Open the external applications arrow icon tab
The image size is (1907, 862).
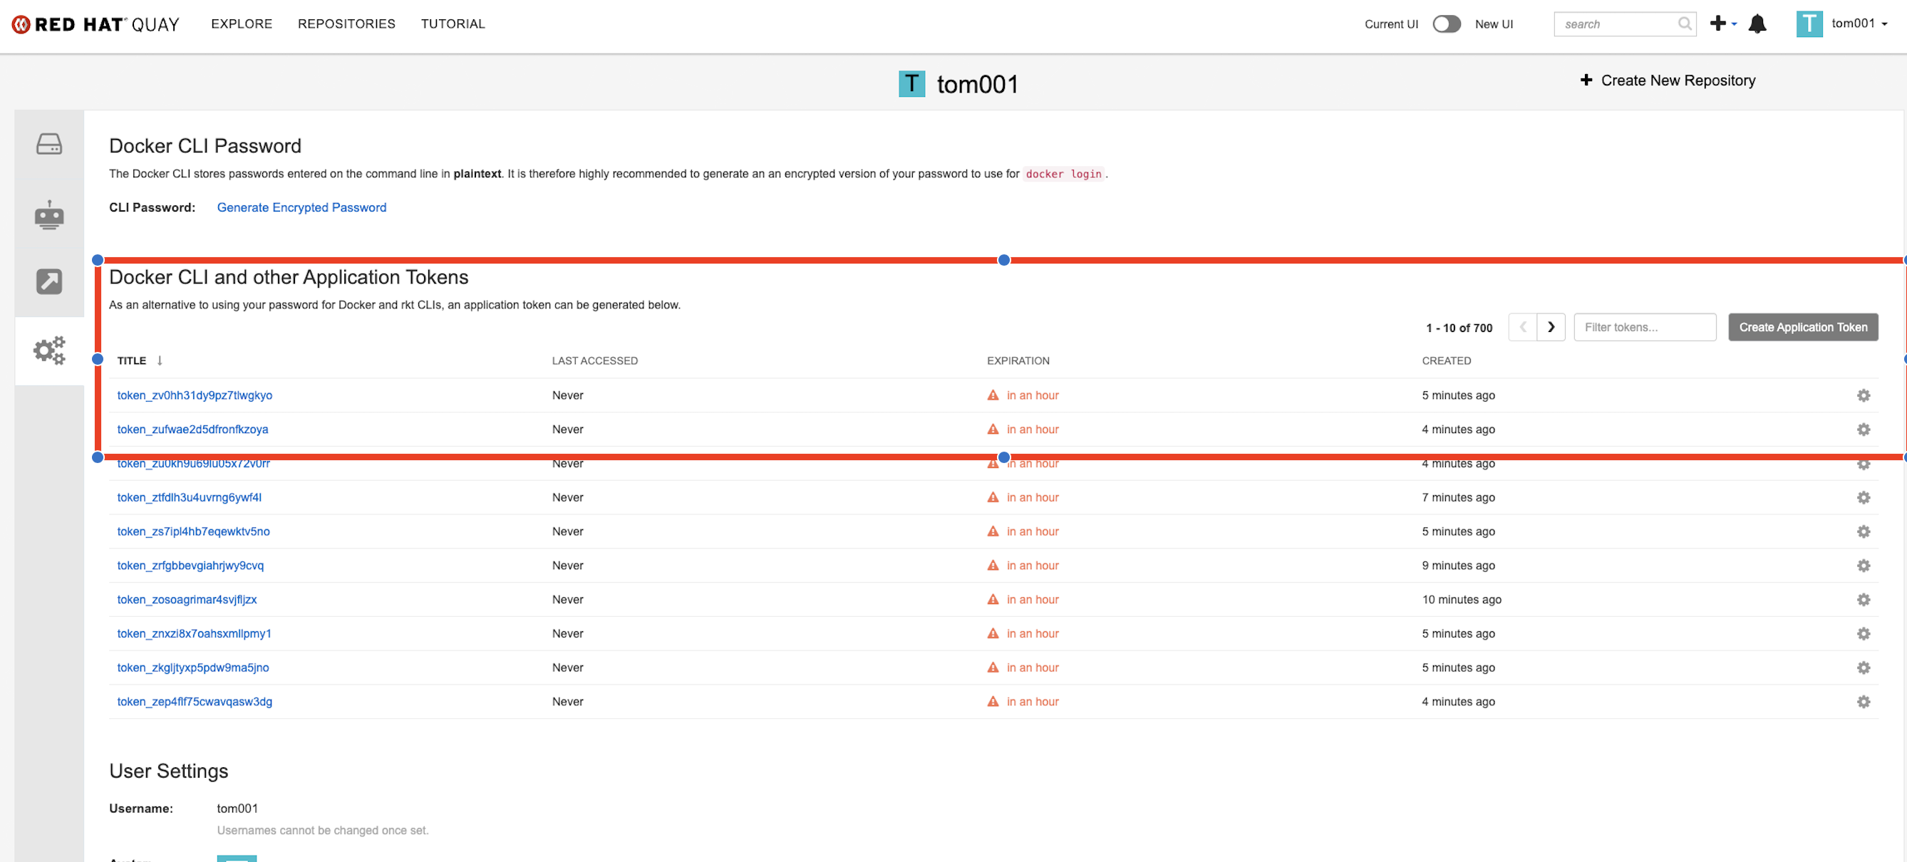pos(49,281)
